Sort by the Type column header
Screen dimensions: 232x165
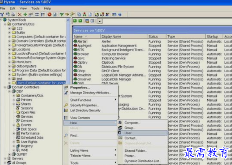[186, 36]
